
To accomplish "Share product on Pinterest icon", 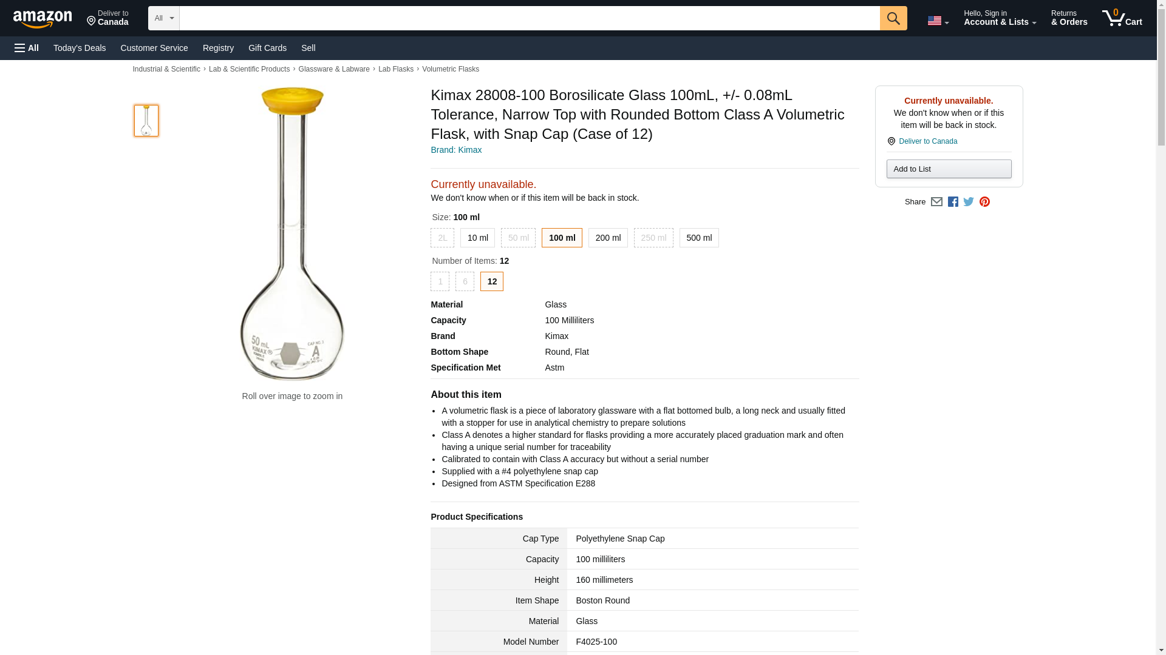I will coord(984,202).
